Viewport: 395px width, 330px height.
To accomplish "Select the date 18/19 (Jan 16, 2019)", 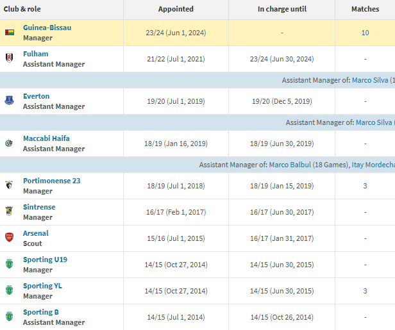I will point(176,144).
